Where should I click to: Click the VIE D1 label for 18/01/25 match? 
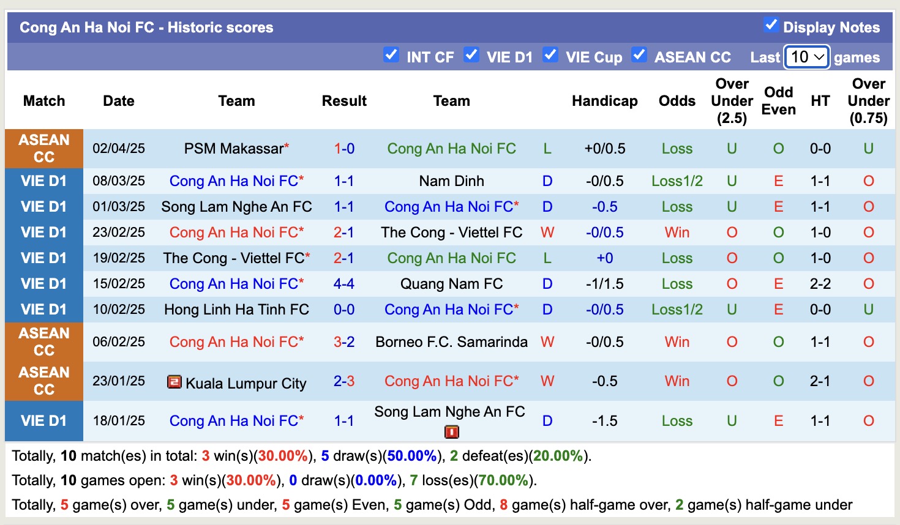pyautogui.click(x=44, y=421)
